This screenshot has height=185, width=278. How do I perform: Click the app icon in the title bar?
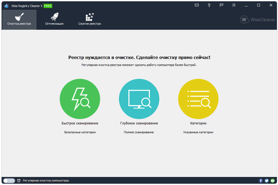pyautogui.click(x=7, y=6)
